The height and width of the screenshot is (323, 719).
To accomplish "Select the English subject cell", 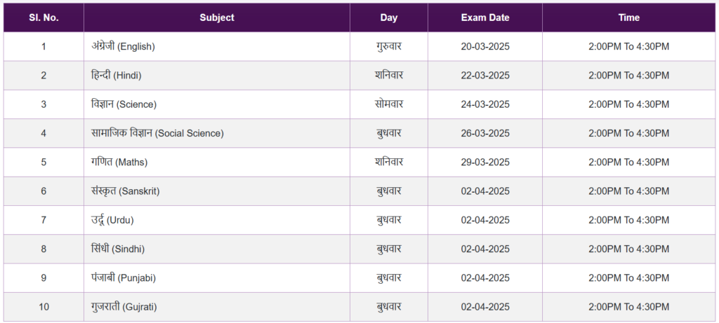I will click(217, 46).
